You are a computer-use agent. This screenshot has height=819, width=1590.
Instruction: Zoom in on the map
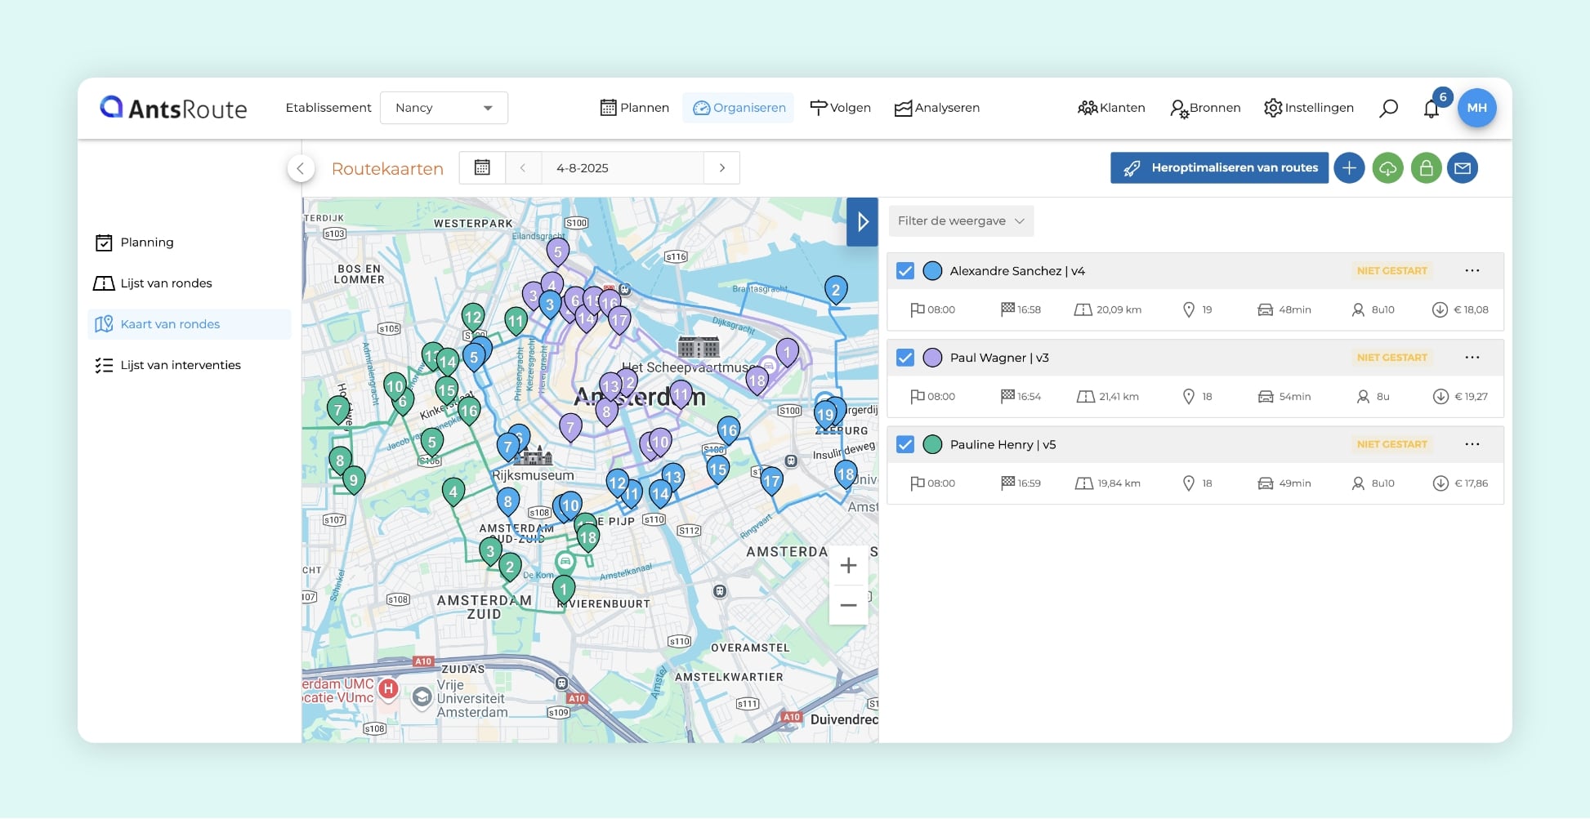(848, 566)
